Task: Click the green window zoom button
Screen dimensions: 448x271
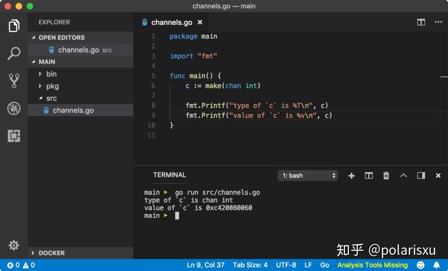Action: (30, 6)
